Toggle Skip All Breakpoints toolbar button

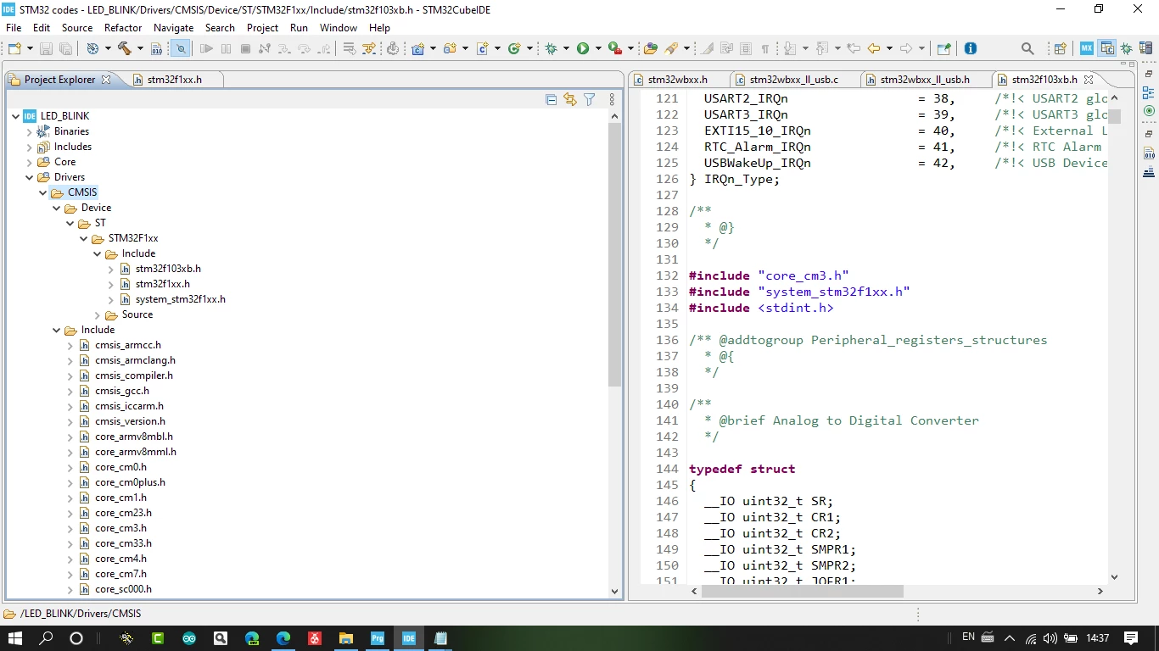181,48
